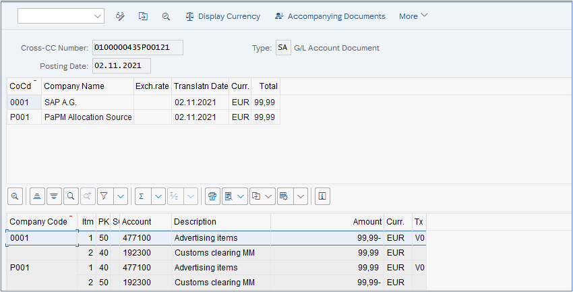Open the Views dropdown button
The height and width of the screenshot is (292, 573).
pyautogui.click(x=235, y=196)
